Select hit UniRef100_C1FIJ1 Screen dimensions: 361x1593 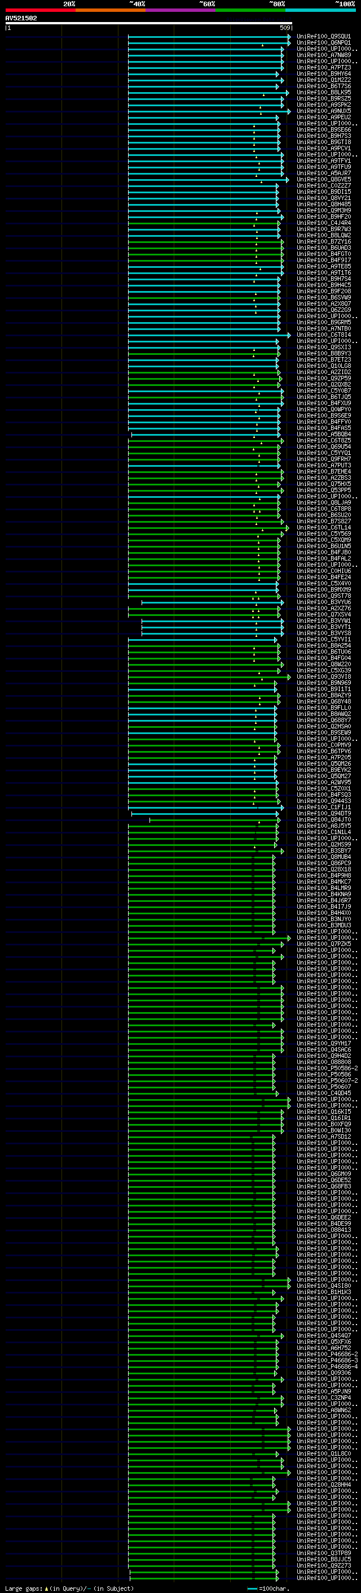324,807
